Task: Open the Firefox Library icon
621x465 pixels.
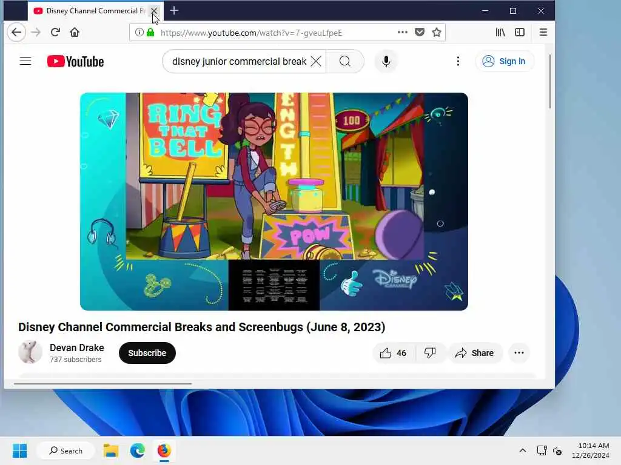Action: pyautogui.click(x=500, y=33)
